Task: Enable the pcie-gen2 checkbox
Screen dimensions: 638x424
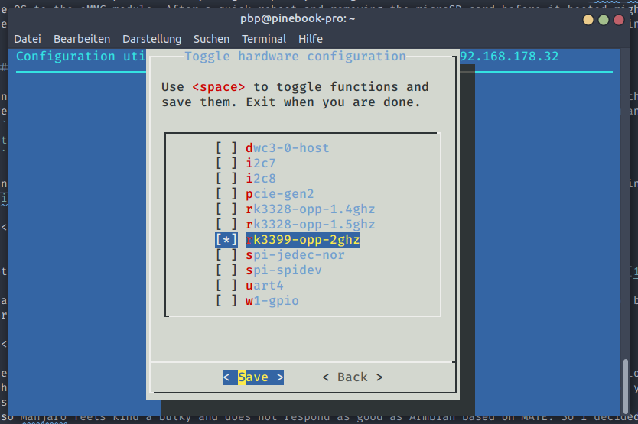Action: pos(226,194)
